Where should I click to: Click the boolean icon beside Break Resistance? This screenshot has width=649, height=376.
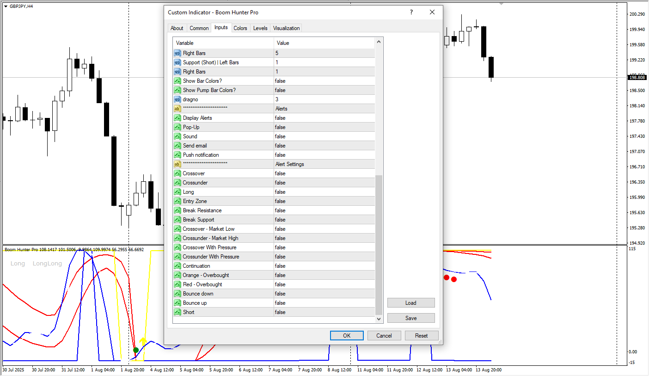(x=178, y=210)
